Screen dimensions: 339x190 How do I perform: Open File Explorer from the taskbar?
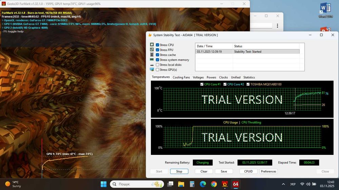point(181,184)
